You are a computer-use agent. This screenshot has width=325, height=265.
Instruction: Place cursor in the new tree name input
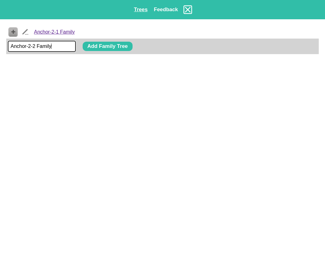click(42, 46)
